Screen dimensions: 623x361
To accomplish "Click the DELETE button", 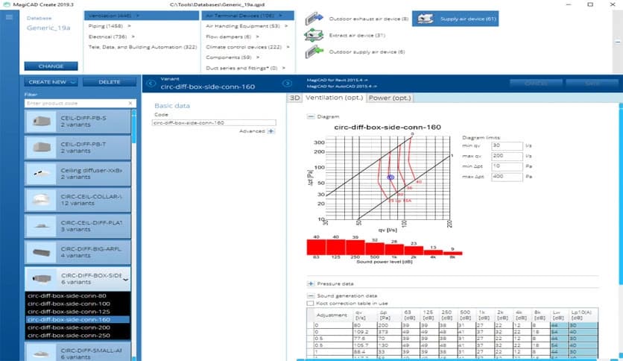I will click(x=110, y=82).
